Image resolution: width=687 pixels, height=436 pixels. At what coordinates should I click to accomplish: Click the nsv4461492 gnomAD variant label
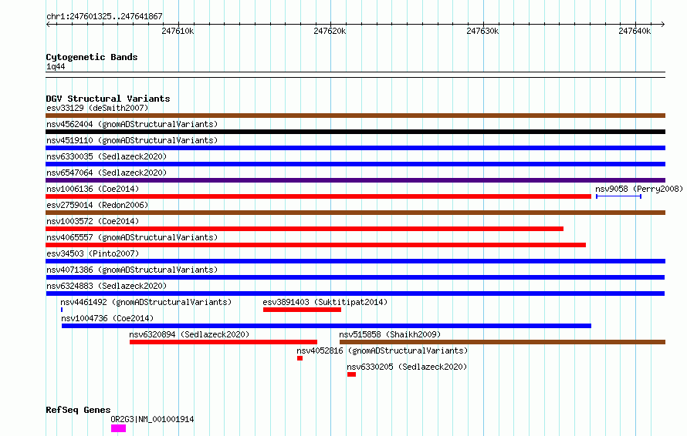(x=146, y=302)
